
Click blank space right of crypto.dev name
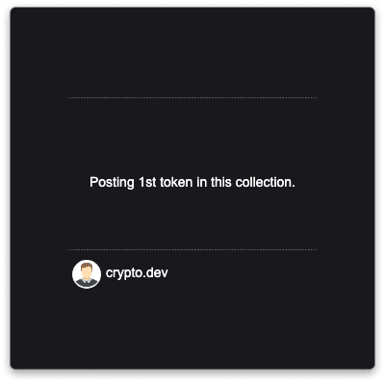pyautogui.click(x=243, y=273)
